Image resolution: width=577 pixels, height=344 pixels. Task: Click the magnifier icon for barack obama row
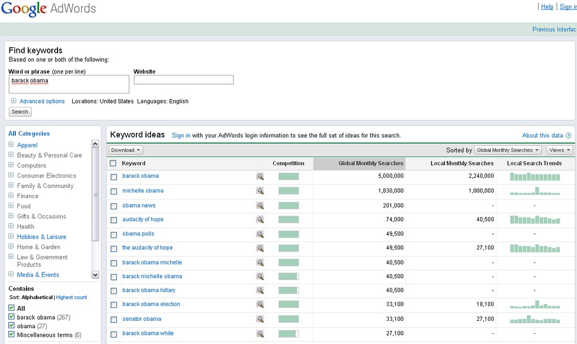point(260,176)
